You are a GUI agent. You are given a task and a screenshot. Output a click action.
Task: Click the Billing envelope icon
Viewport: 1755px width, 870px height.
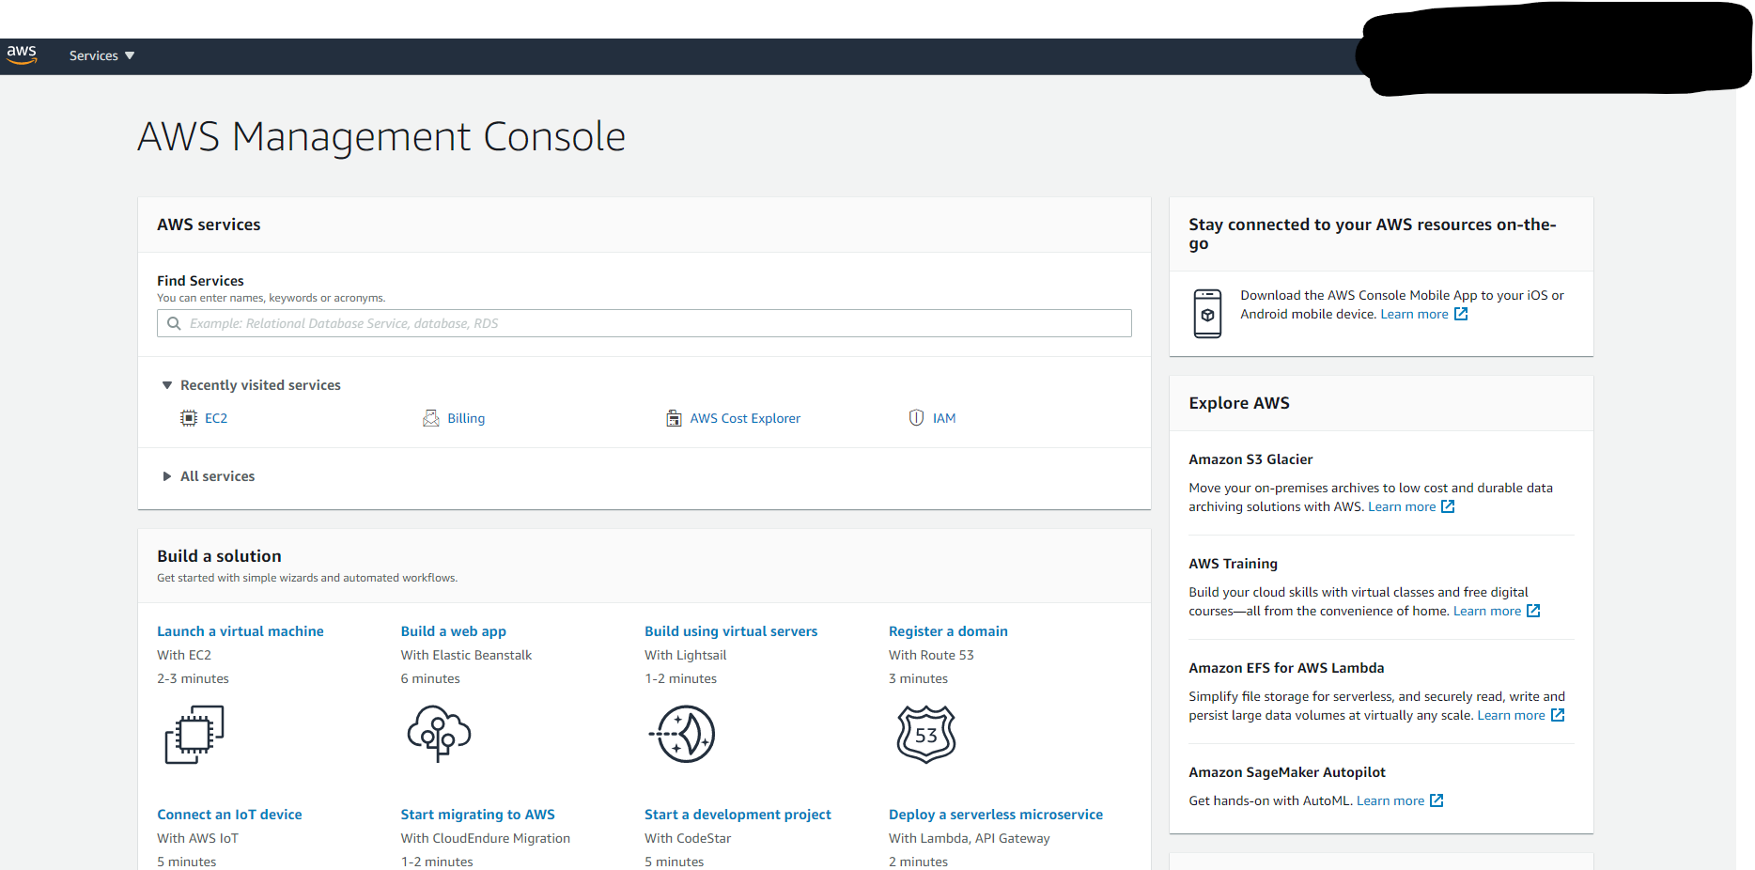pyautogui.click(x=431, y=418)
